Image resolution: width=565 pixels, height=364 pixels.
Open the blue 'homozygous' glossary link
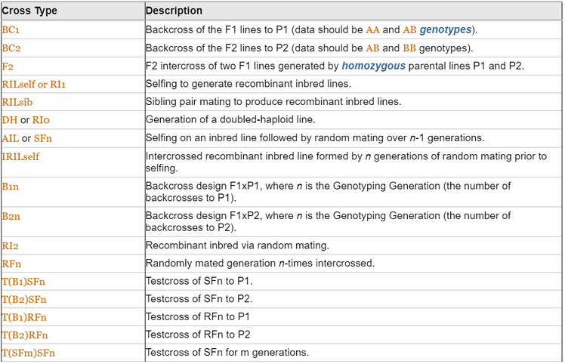click(x=373, y=66)
